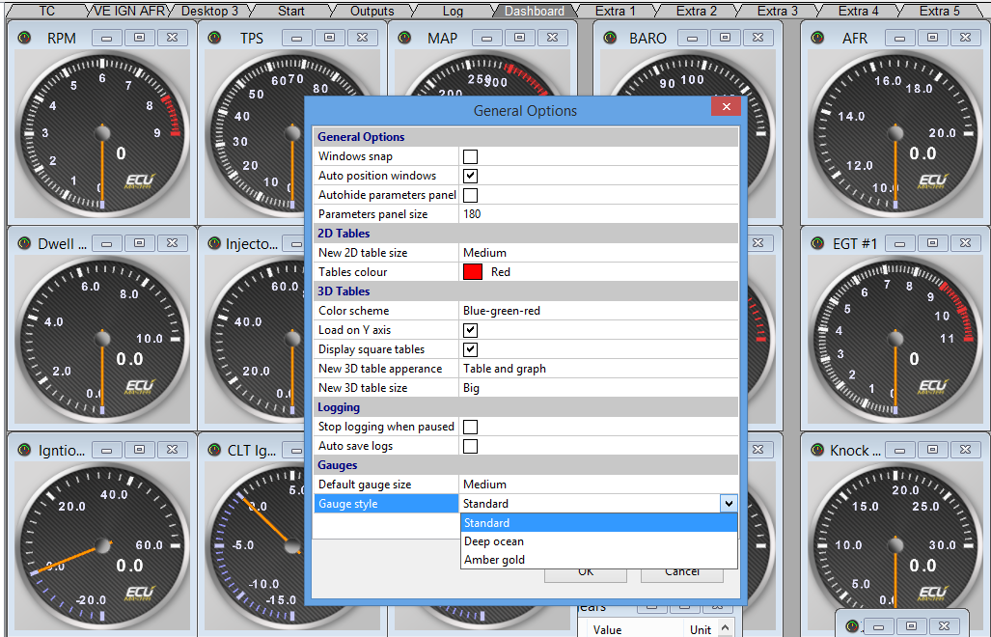The width and height of the screenshot is (991, 637).
Task: Click the AFR gauge window icon
Action: [818, 39]
